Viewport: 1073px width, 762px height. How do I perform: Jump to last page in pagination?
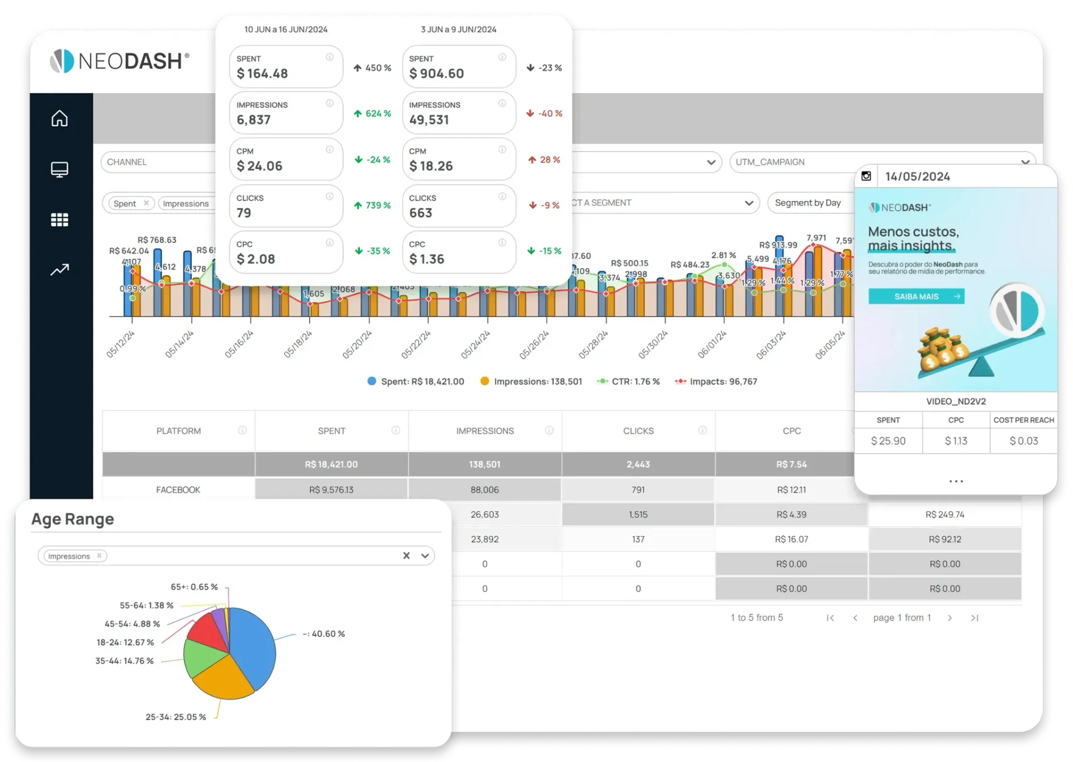tap(975, 618)
